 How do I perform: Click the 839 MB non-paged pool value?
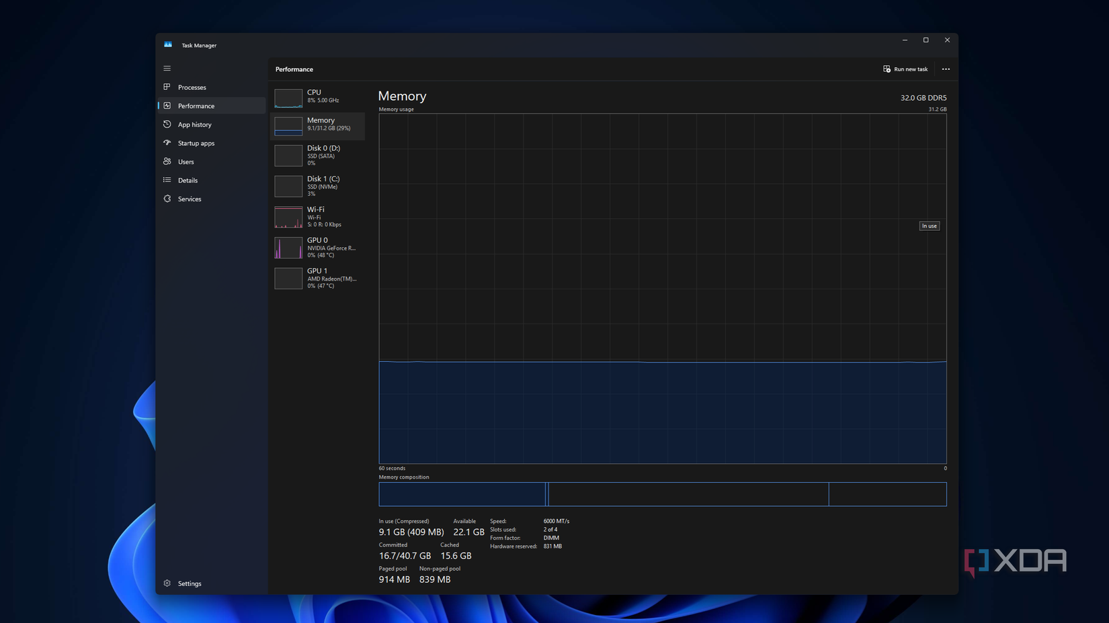pyautogui.click(x=435, y=579)
